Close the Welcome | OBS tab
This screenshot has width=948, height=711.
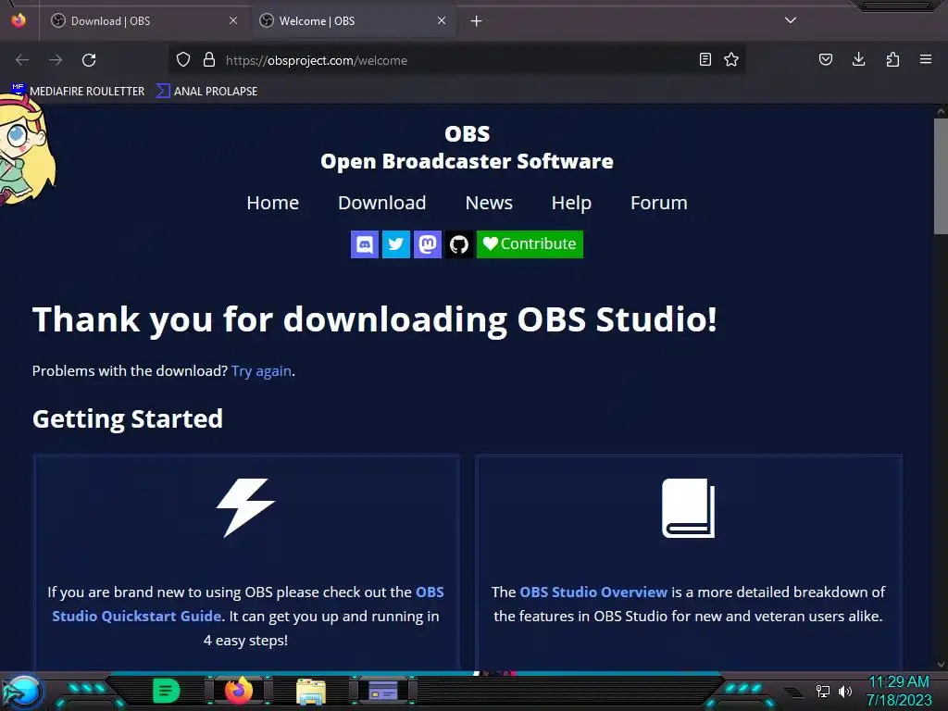442,20
